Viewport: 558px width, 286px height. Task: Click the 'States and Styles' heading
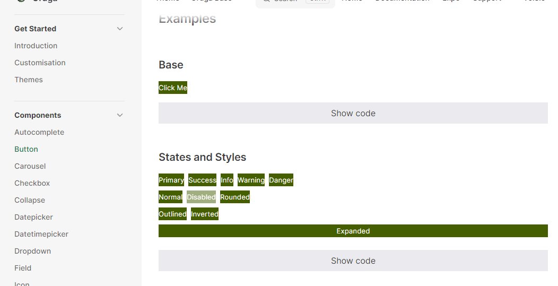click(203, 157)
